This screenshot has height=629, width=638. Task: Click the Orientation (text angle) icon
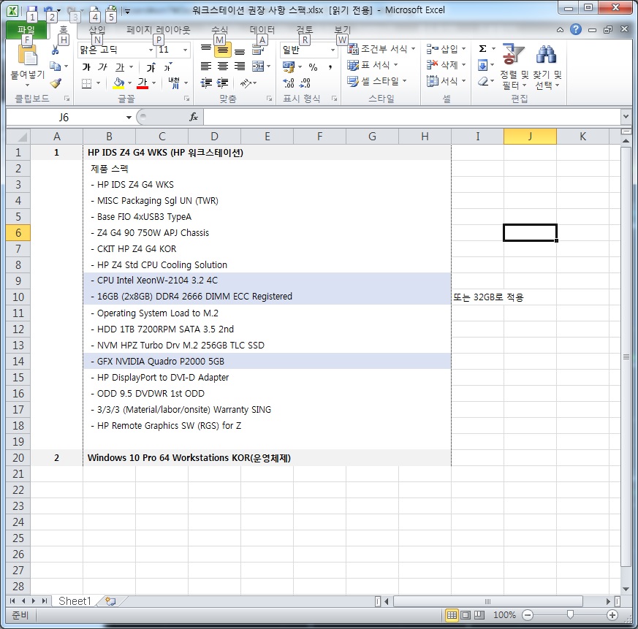246,83
